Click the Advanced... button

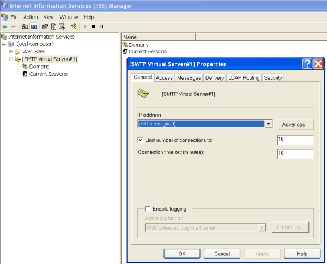click(x=295, y=124)
